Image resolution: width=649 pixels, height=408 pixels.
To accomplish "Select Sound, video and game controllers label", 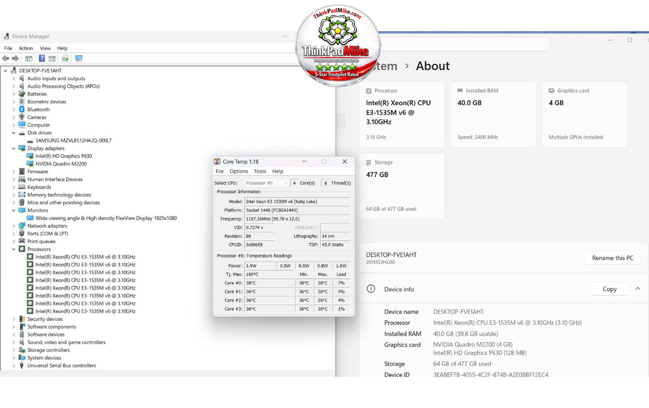I will point(66,342).
